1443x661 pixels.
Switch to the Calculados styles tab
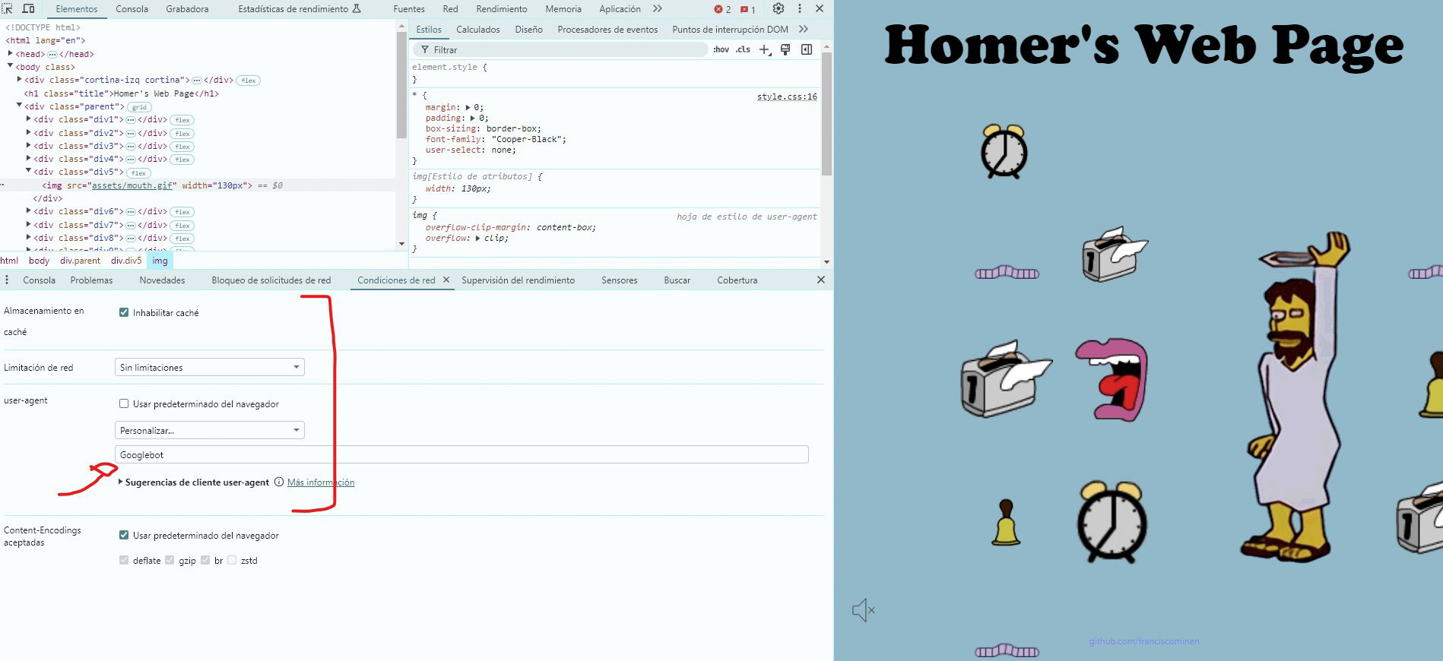click(x=478, y=30)
